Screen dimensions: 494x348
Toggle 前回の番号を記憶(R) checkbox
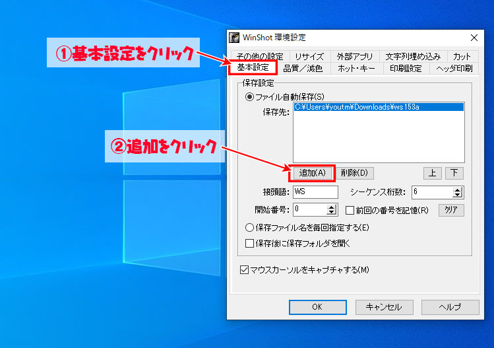[350, 211]
